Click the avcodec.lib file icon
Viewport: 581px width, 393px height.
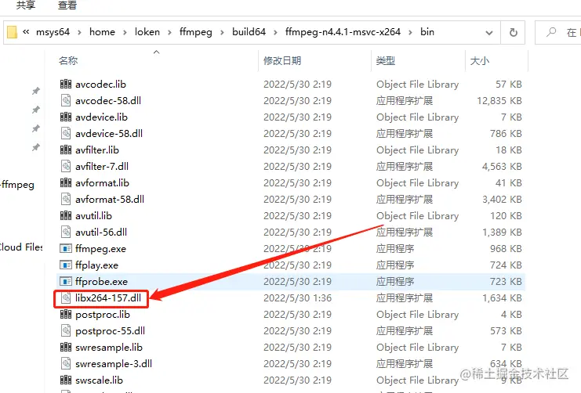[x=66, y=84]
